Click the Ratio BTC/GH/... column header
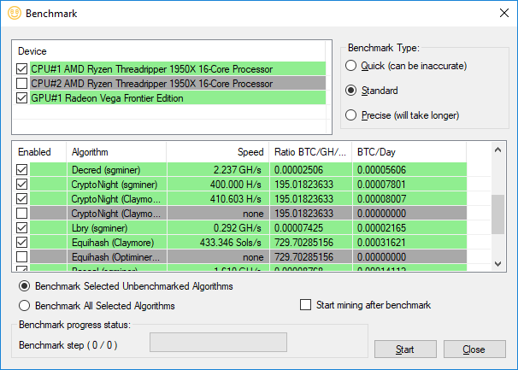Image resolution: width=518 pixels, height=370 pixels. (x=310, y=152)
